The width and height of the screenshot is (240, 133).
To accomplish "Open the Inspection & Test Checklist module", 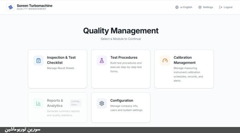I will click(58, 69).
